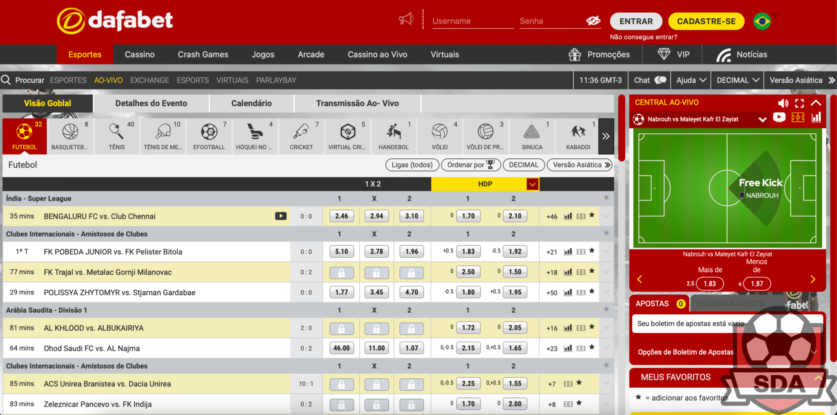Select the Vôlei sport icon
The image size is (837, 415).
[439, 136]
